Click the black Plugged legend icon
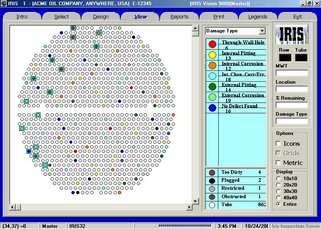Viewport: 321px width, 229px height. coord(212,181)
